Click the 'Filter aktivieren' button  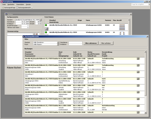91,43
